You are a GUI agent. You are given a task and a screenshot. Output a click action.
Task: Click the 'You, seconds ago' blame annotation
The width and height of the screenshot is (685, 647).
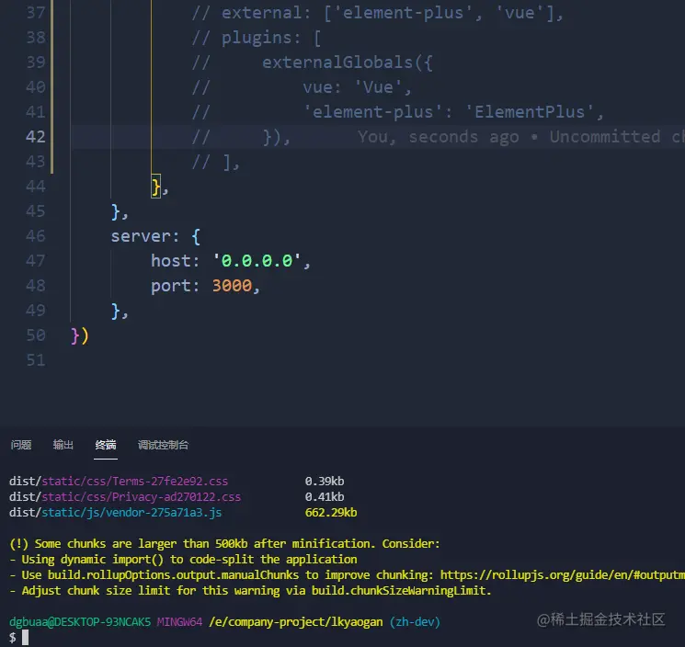tap(439, 137)
